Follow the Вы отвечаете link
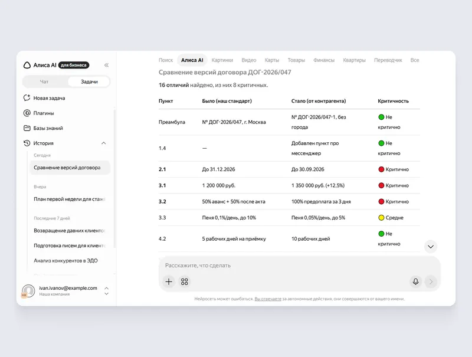 point(268,299)
